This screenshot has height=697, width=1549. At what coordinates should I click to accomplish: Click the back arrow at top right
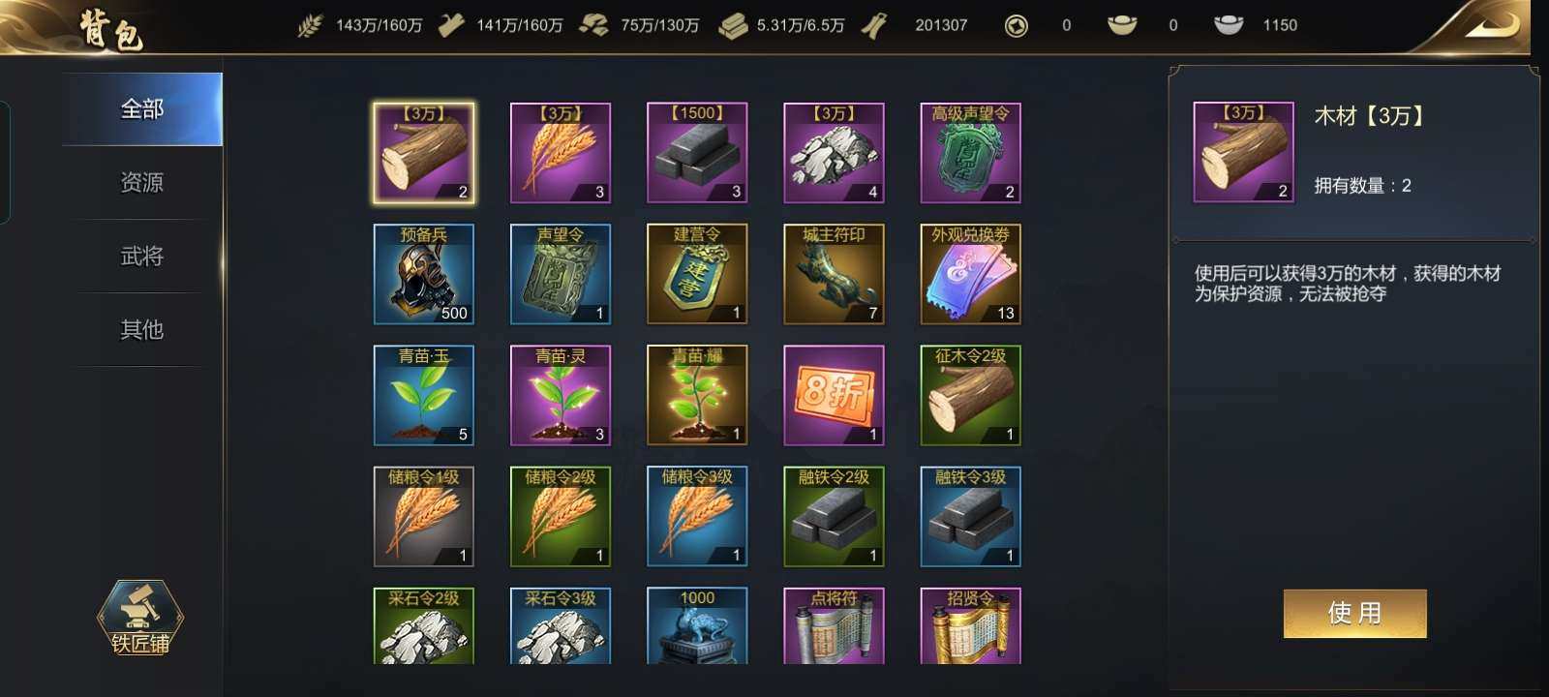(x=1491, y=25)
